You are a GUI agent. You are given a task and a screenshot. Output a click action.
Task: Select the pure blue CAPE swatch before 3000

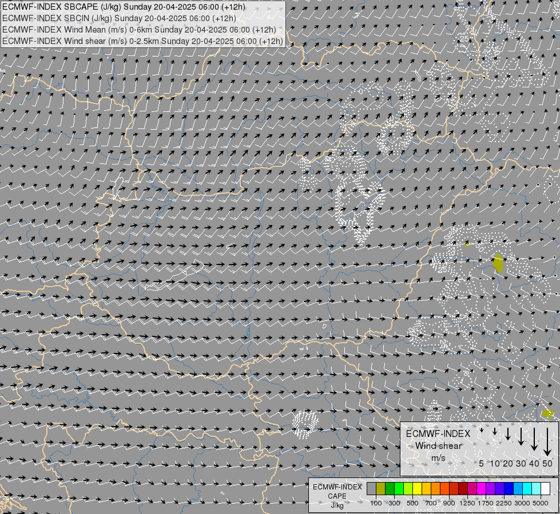point(509,489)
